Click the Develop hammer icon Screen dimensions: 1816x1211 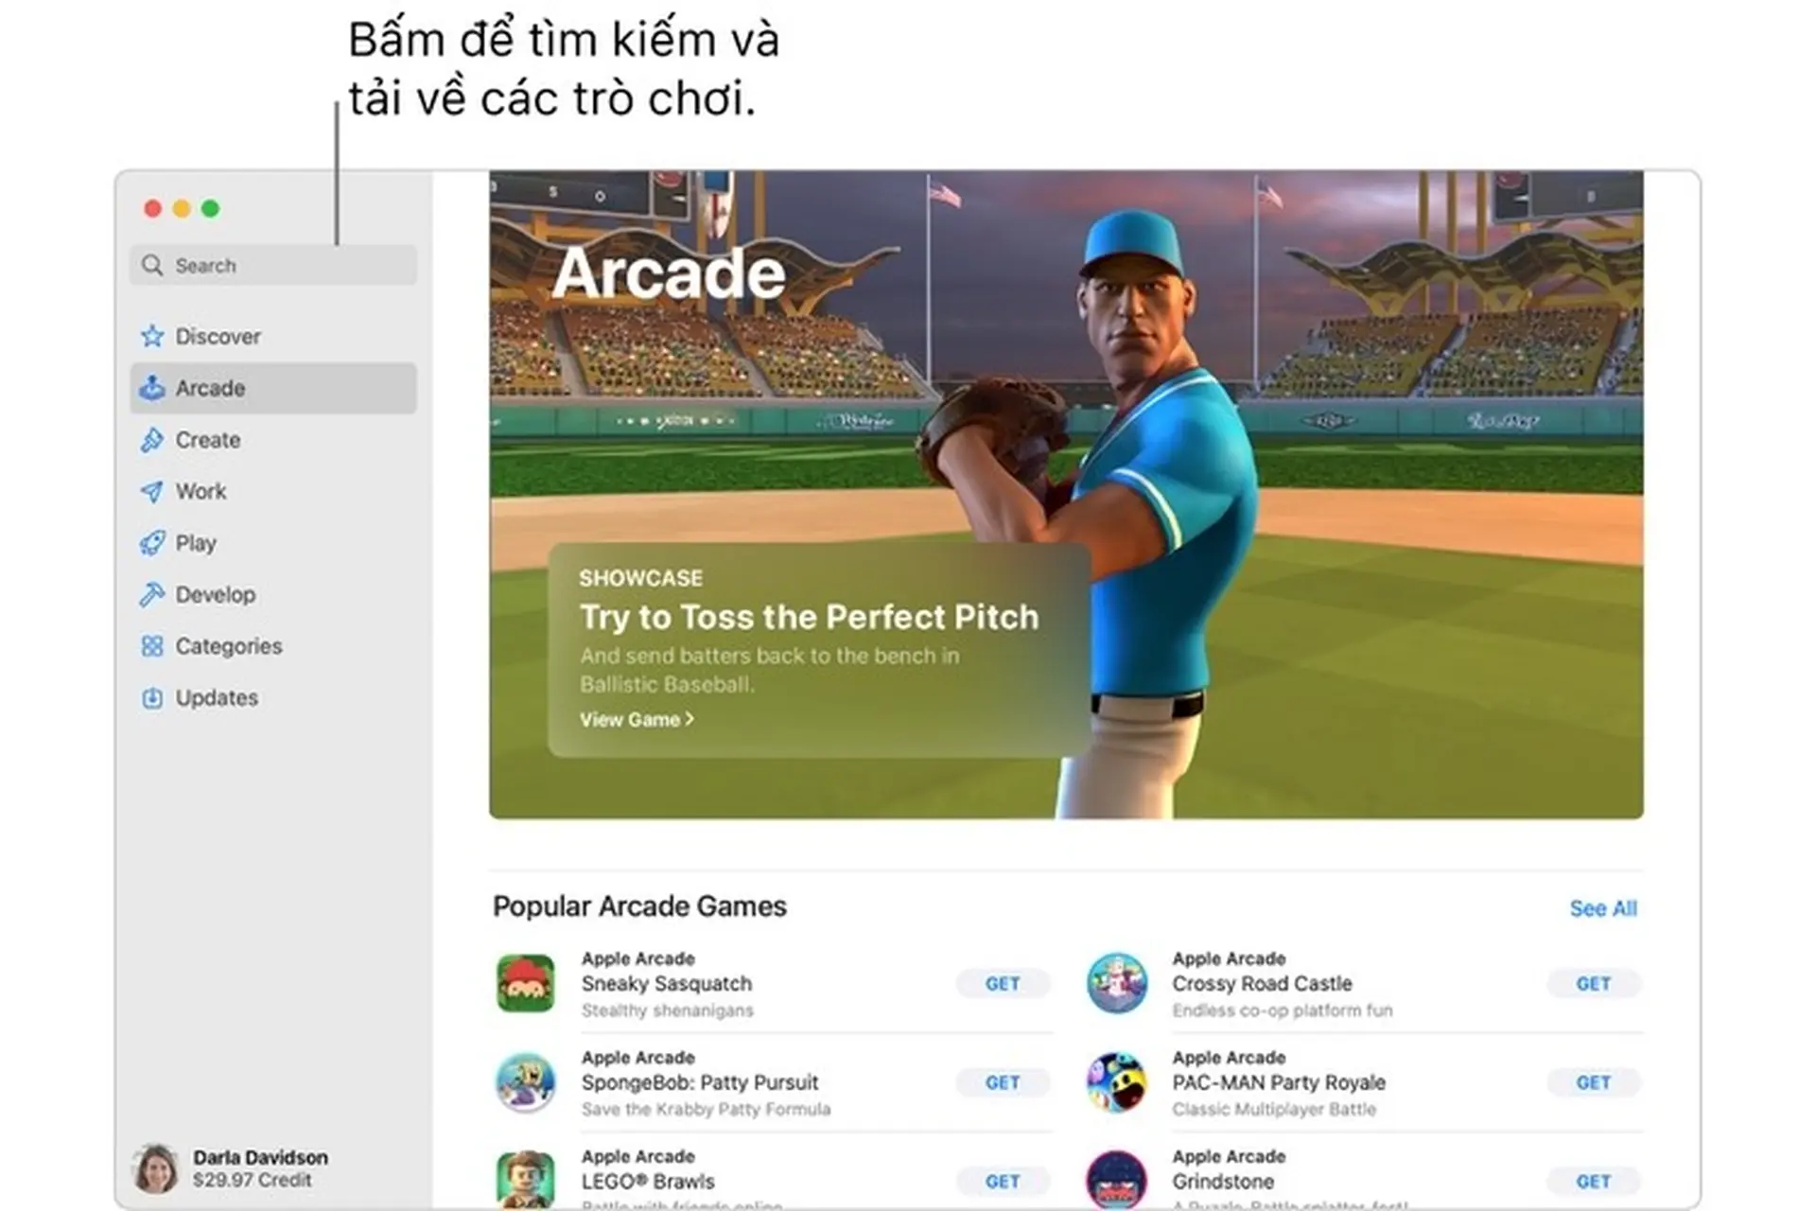151,594
